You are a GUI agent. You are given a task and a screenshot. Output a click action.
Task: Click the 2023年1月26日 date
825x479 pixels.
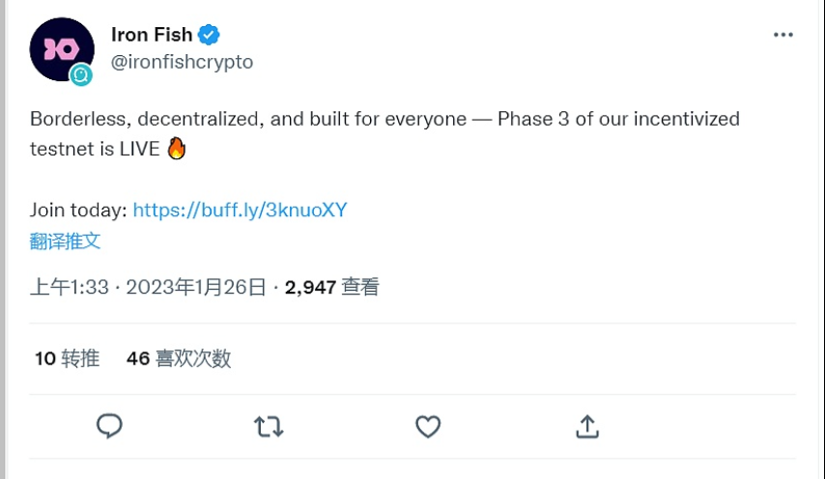[x=195, y=287]
